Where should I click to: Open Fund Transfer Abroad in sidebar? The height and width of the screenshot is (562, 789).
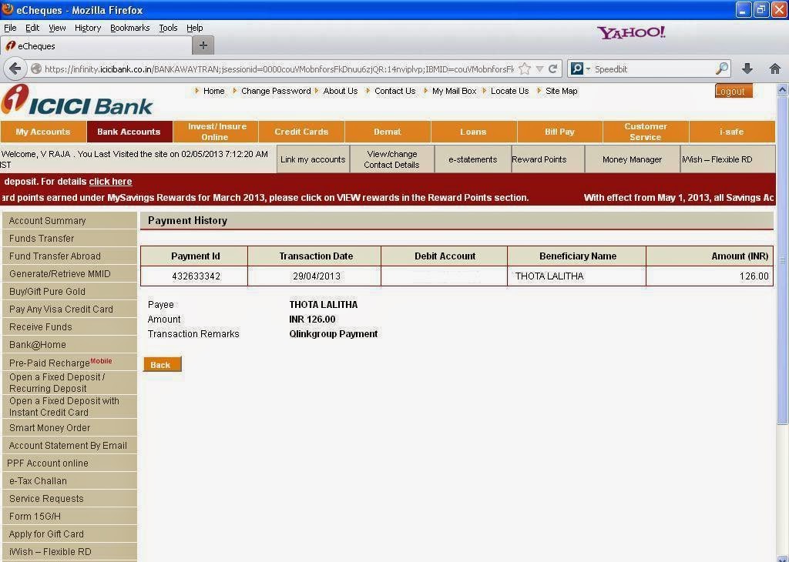(69, 256)
